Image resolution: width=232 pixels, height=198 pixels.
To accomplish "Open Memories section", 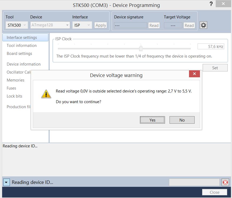I will click(15, 80).
